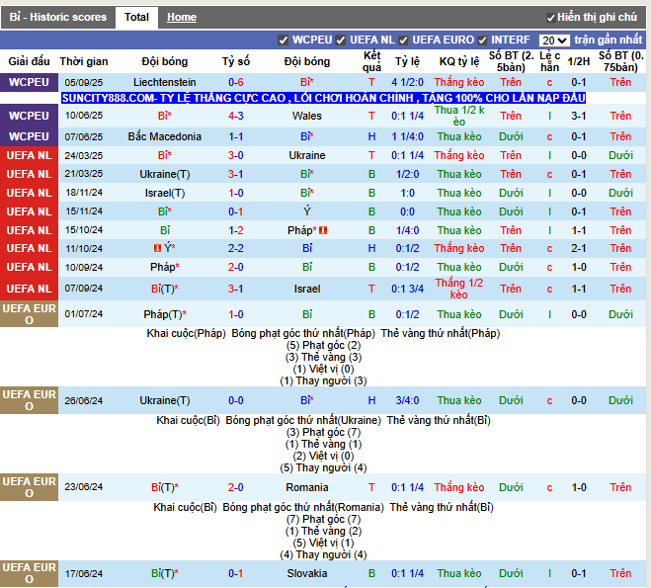The image size is (651, 588).
Task: Click the 1-0 score on 18/11/24
Action: click(236, 193)
